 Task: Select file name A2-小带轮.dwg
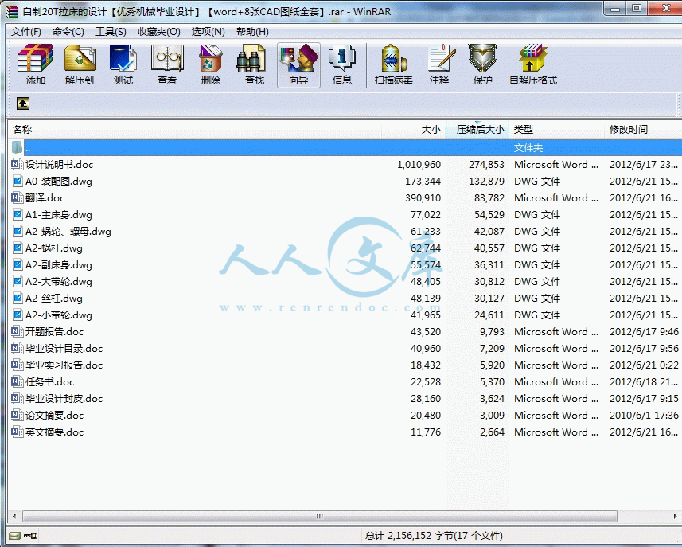pyautogui.click(x=59, y=315)
